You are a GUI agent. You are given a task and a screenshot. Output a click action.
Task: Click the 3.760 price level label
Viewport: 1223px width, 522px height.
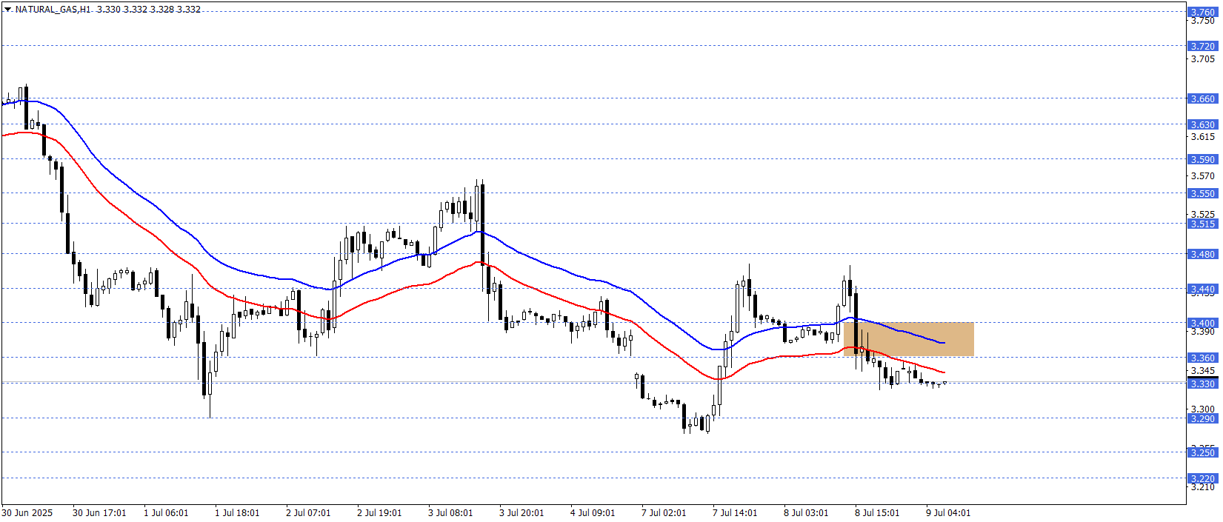click(x=1202, y=12)
